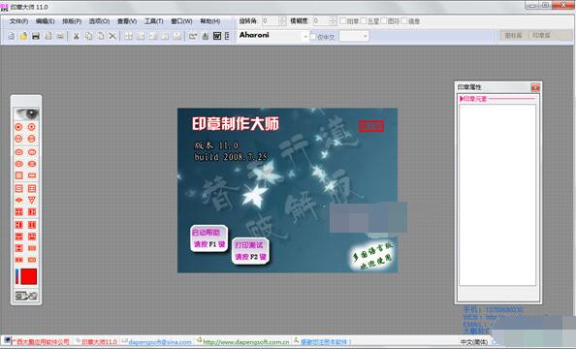Click the Paste toolbar icon
This screenshot has height=349, width=576.
click(x=101, y=36)
